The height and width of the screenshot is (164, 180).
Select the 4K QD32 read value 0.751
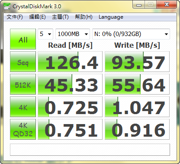[x=70, y=129]
